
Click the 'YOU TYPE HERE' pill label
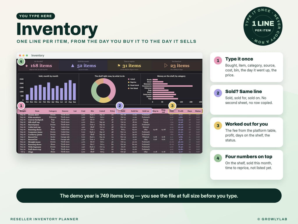[36, 16]
